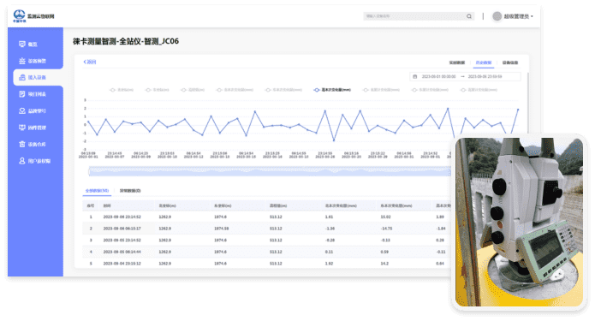Screen dimensions: 595x321
Task: Toggle 东累计变化量(mm) legend series
Action: 430,90
